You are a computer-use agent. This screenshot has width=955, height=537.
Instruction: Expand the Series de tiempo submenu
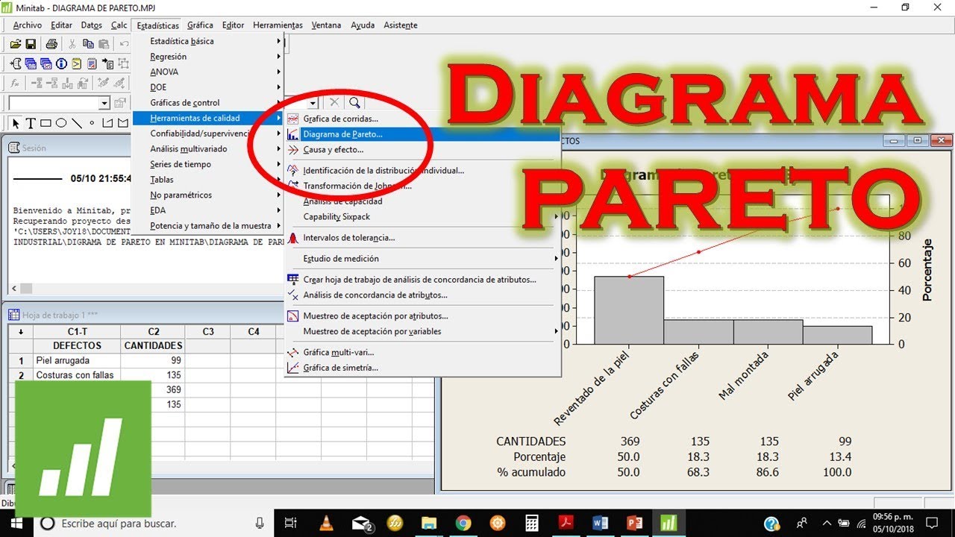pos(208,164)
